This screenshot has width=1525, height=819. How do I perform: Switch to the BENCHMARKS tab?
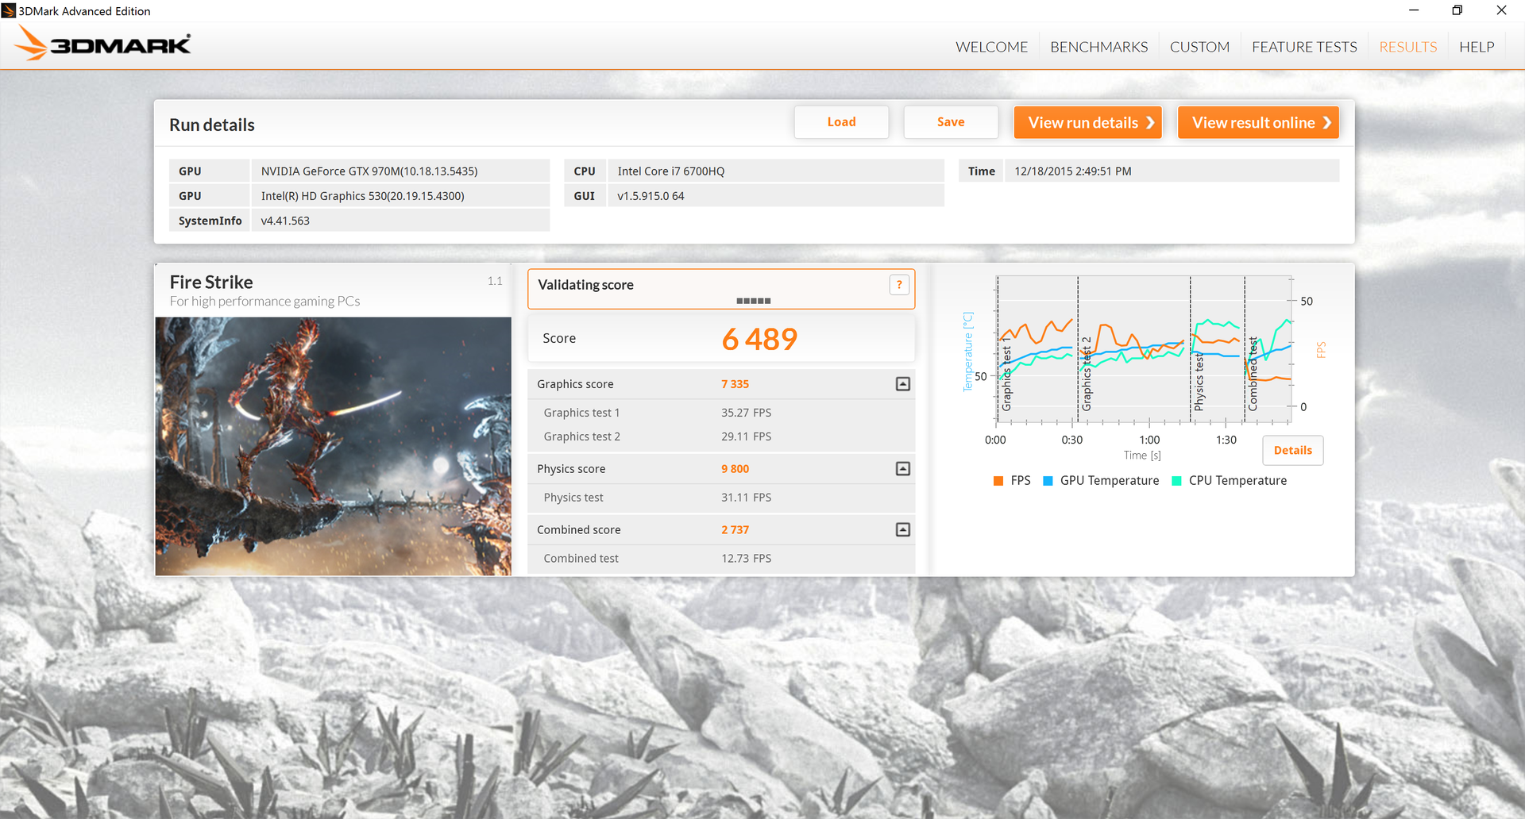point(1098,47)
